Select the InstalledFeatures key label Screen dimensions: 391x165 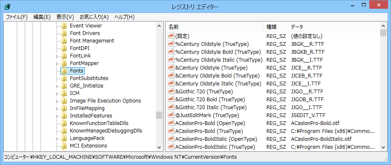91,116
